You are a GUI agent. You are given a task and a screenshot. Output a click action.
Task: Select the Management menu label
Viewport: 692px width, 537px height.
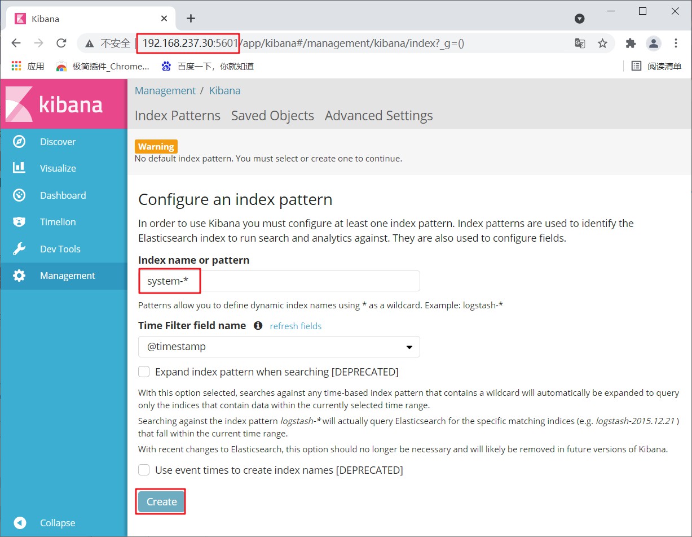(x=68, y=276)
